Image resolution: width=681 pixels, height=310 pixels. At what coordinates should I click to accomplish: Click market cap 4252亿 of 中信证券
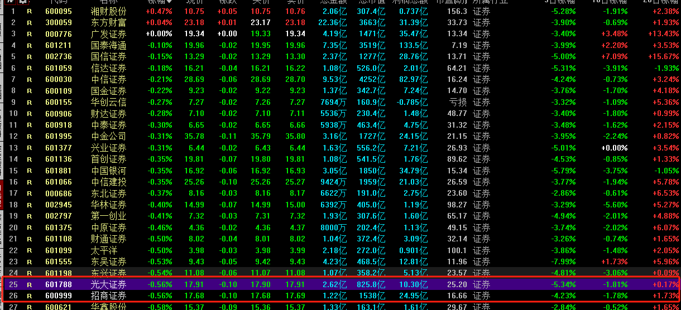(x=372, y=80)
